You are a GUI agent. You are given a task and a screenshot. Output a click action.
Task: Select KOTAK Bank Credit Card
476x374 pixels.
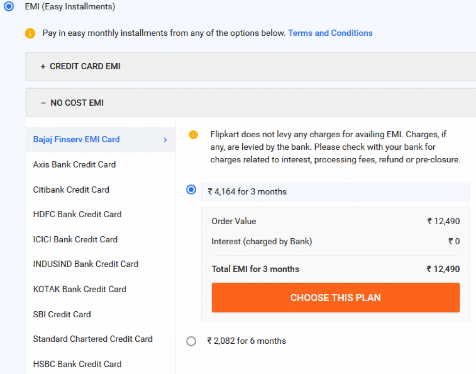click(79, 289)
